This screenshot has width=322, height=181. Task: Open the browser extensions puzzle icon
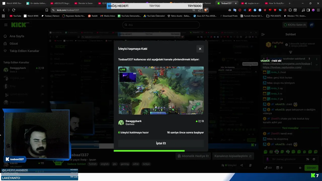pos(290,10)
